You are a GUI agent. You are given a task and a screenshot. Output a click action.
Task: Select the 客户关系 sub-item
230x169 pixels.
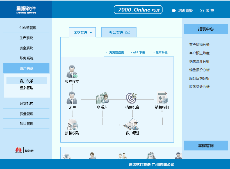pos(27,81)
